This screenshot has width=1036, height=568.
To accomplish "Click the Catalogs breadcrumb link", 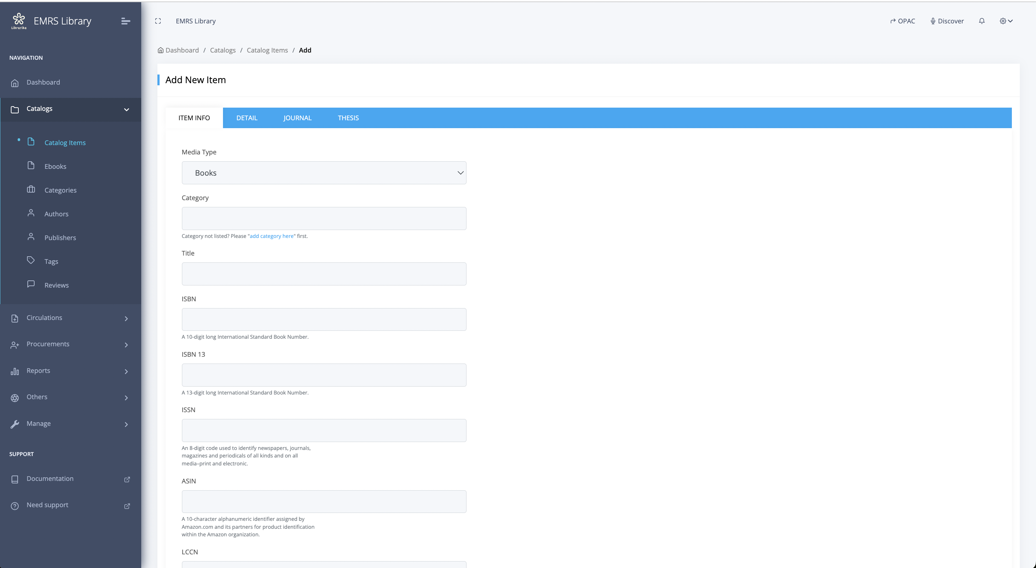I will point(222,50).
